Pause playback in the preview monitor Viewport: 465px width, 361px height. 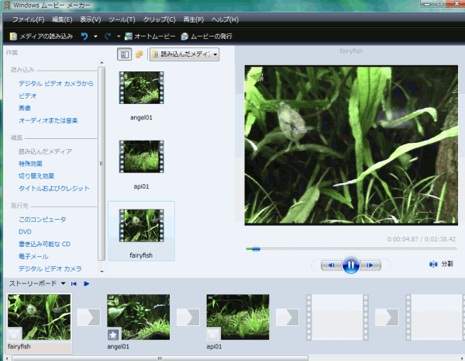click(x=350, y=265)
